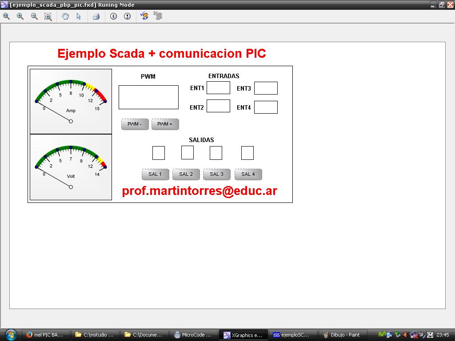Viewport: 455px width, 341px height.
Task: Open MicroCode window from taskbar
Action: tap(194, 335)
